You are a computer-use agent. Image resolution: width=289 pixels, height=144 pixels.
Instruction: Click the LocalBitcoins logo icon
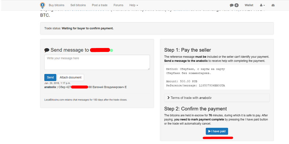click(x=42, y=5)
